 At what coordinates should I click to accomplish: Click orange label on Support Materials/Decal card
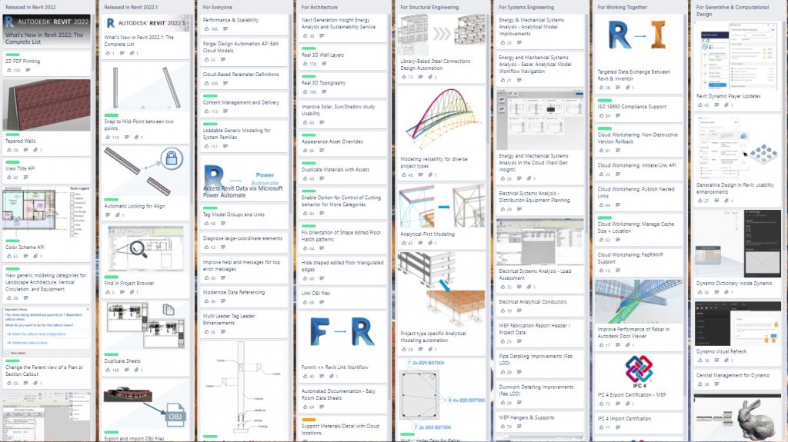pos(309,420)
